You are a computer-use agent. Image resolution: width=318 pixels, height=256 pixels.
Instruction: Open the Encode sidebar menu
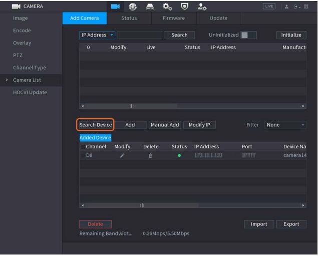22,31
